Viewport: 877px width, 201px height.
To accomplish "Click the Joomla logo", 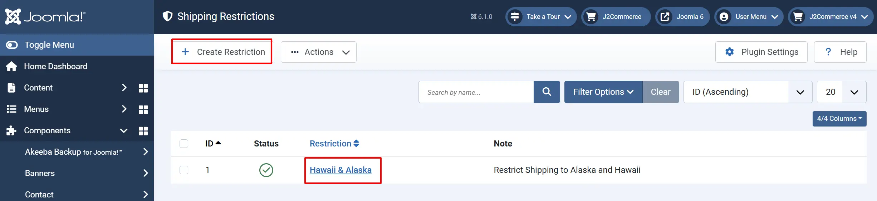I will pyautogui.click(x=45, y=16).
